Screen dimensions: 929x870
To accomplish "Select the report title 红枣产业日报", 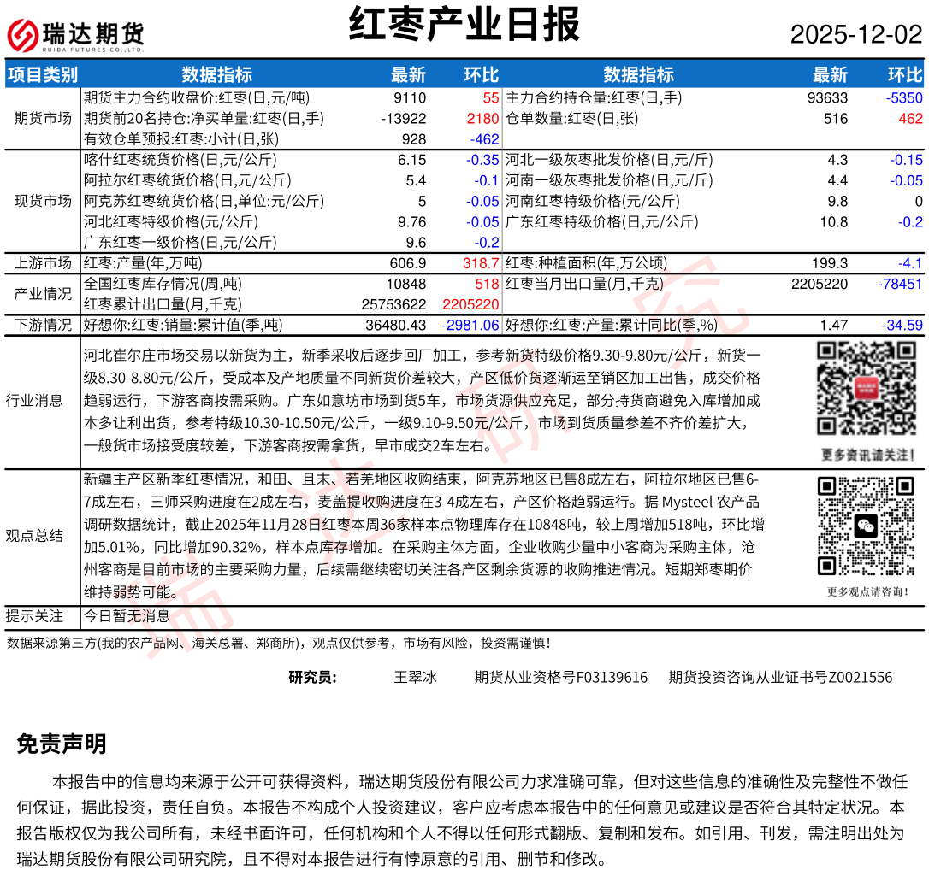I will coord(464,24).
